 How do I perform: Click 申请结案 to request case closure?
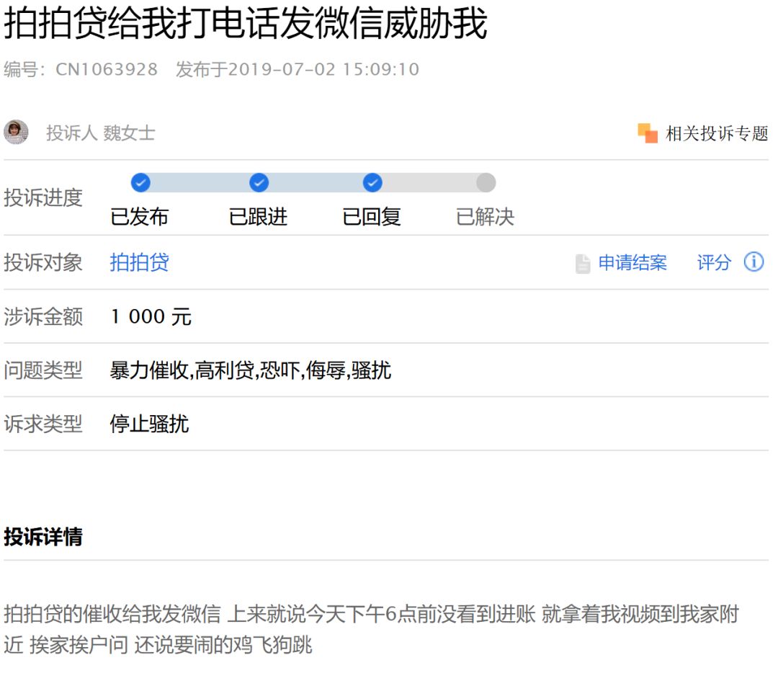[634, 263]
